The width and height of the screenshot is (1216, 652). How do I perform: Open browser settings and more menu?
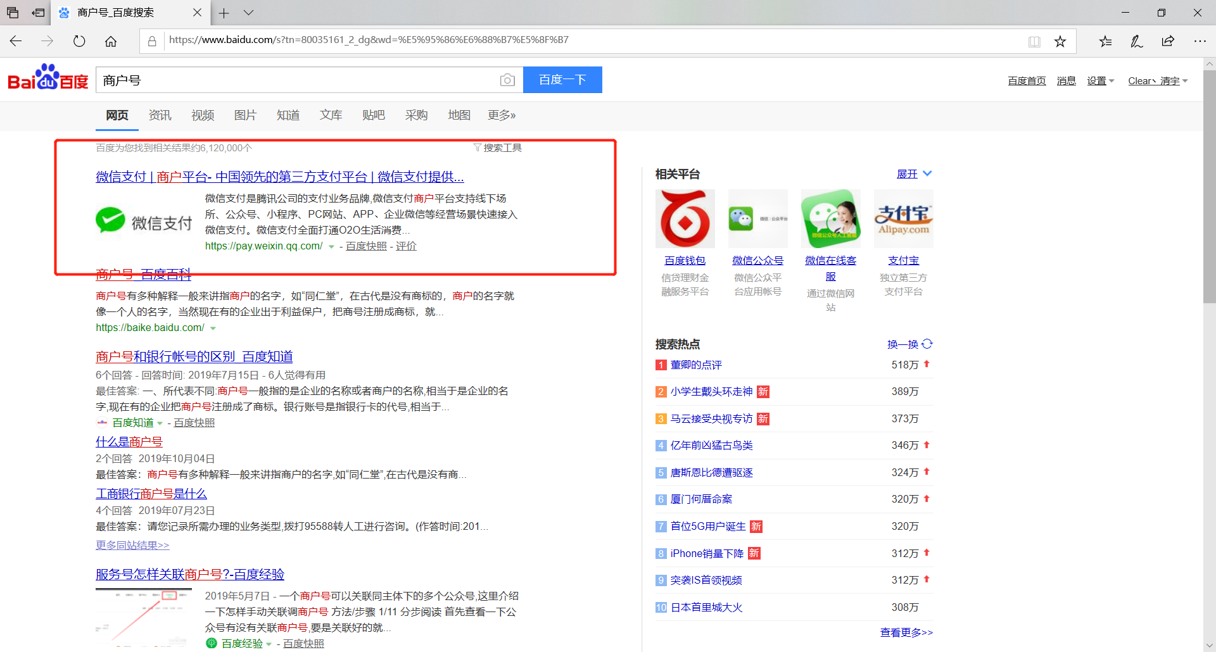tap(1200, 41)
